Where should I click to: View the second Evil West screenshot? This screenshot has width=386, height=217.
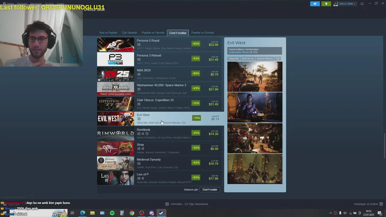pyautogui.click(x=255, y=107)
